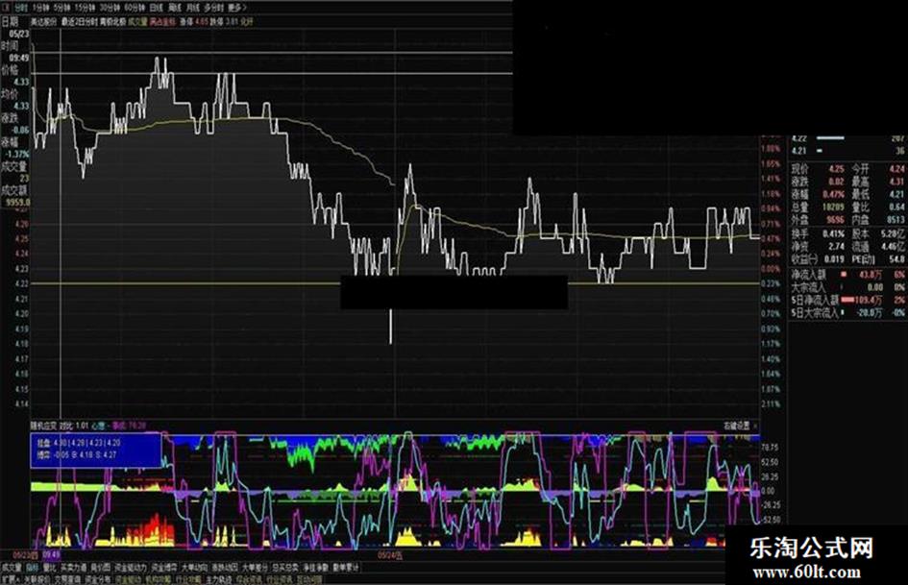Image resolution: width=908 pixels, height=585 pixels.
Task: Select 涨跌动因 indicator tab
Action: [225, 567]
